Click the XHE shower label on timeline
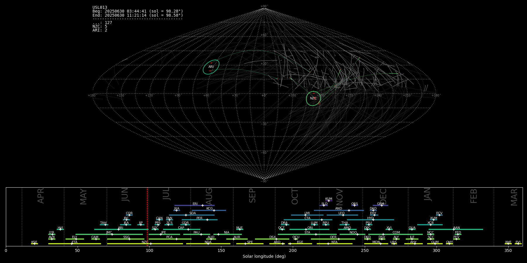527x263 pixels. [x=508, y=242]
